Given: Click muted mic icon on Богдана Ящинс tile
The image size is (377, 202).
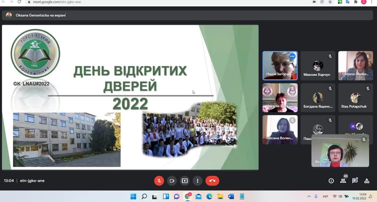Looking at the screenshot, I should [x=330, y=88].
